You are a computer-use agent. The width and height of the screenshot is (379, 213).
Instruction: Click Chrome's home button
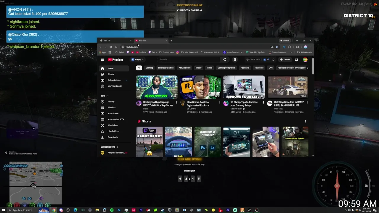(116, 47)
